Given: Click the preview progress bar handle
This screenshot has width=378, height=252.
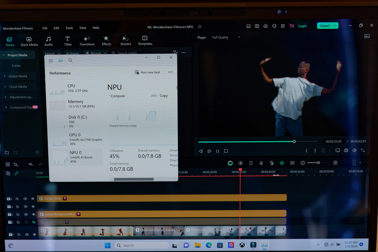Looking at the screenshot, I should (x=294, y=141).
